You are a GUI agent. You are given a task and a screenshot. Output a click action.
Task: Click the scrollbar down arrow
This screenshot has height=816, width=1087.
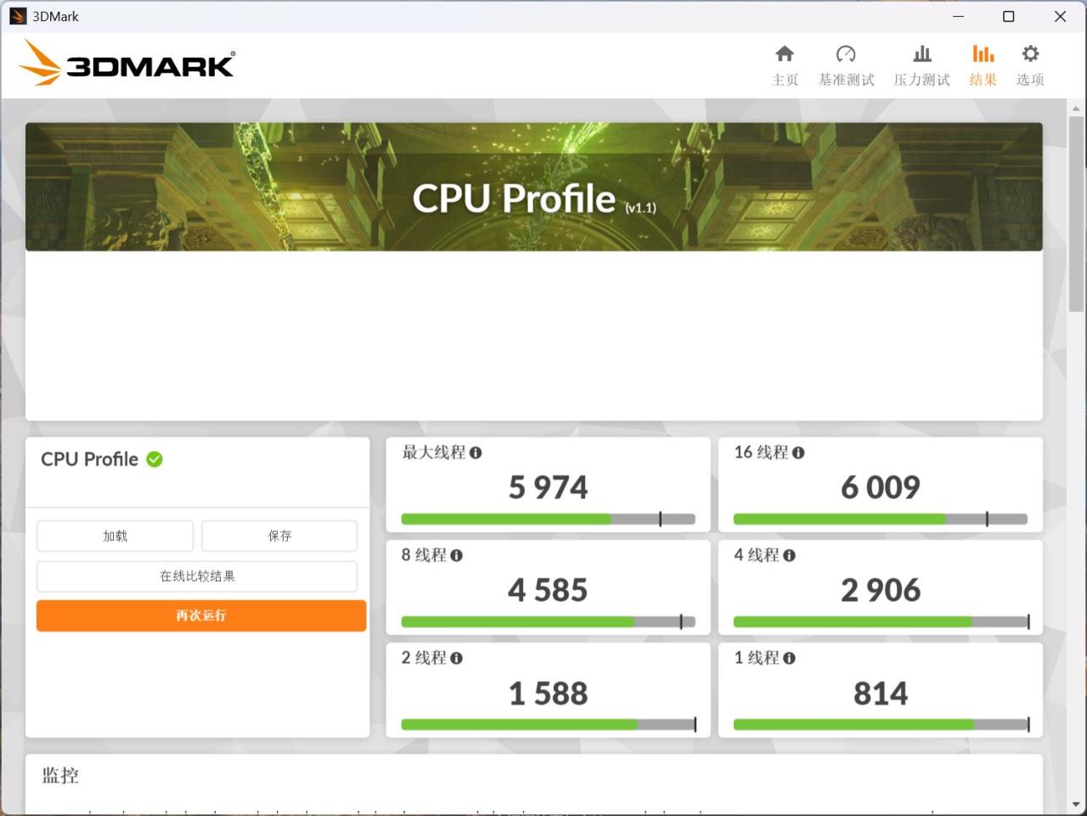coord(1077,804)
